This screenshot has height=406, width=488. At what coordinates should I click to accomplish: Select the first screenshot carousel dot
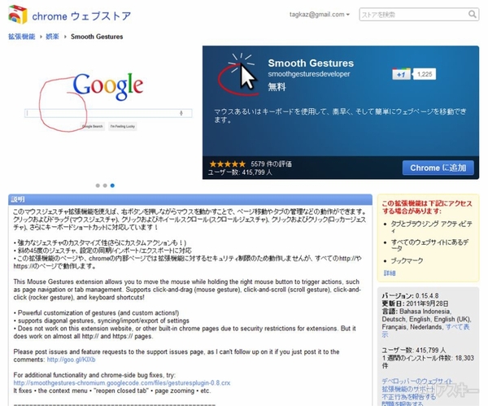[98, 186]
